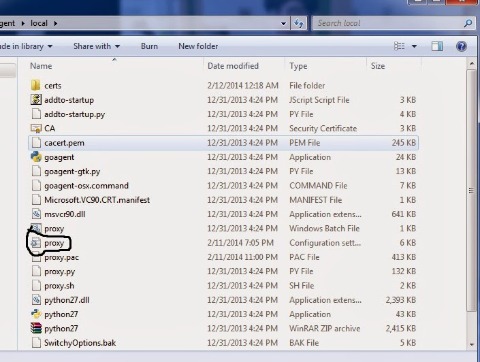The width and height of the screenshot is (480, 362).
Task: Click the 2/11/2014 7:05 PM date cell
Action: click(240, 243)
